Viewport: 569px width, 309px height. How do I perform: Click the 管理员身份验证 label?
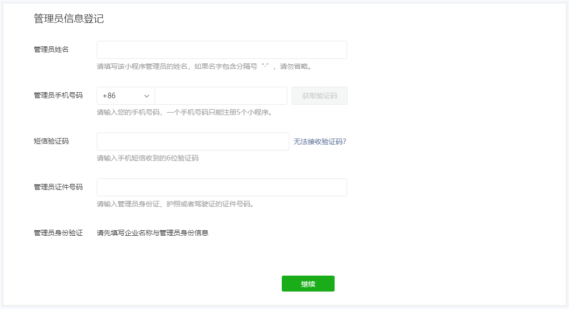point(58,233)
